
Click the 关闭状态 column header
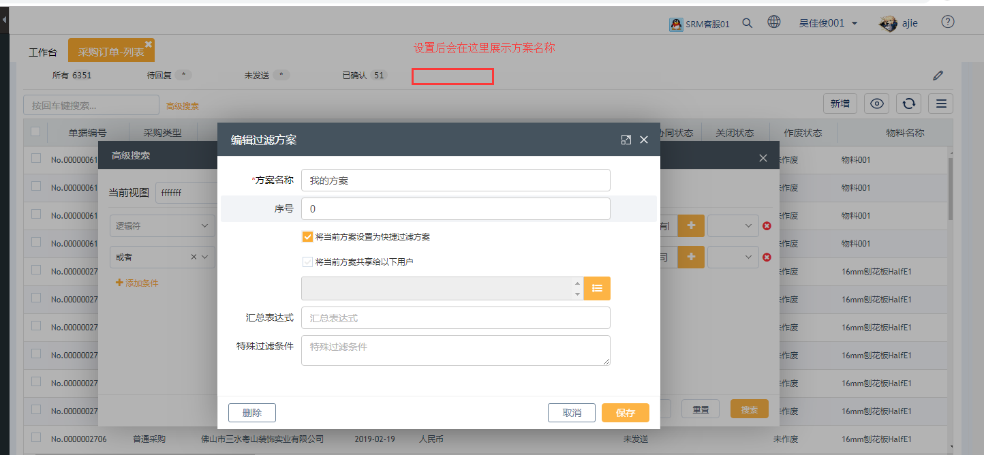[x=735, y=134]
